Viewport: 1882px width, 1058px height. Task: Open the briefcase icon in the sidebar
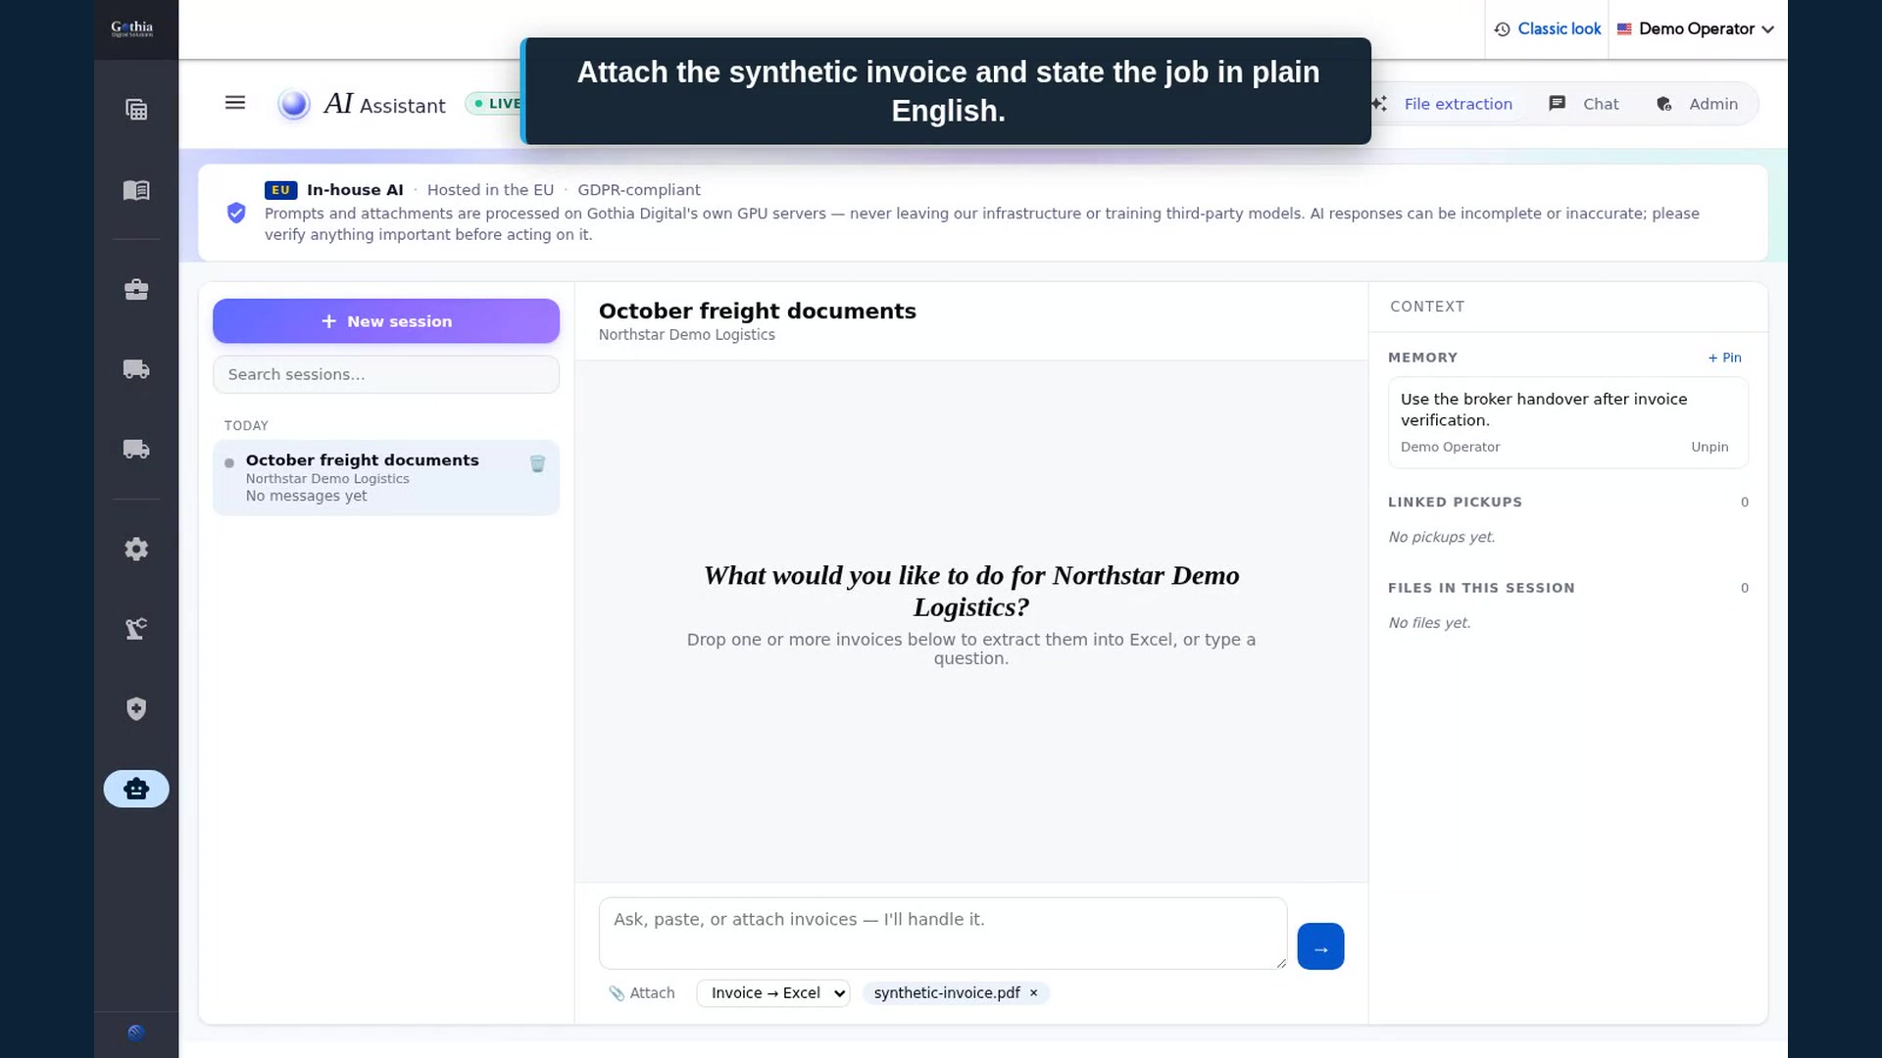tap(136, 290)
